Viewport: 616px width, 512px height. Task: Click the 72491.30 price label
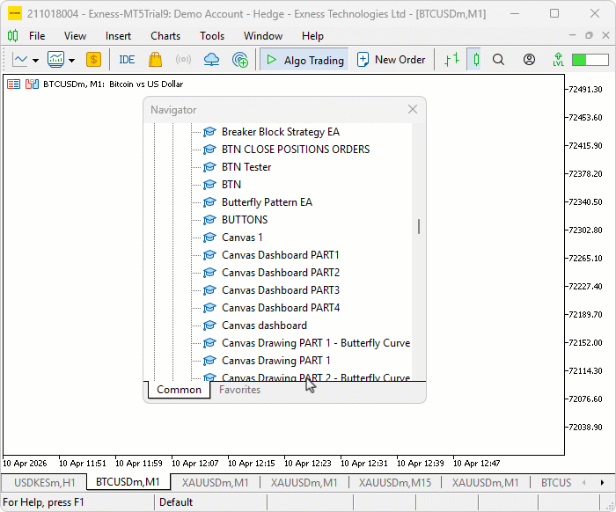coord(585,90)
